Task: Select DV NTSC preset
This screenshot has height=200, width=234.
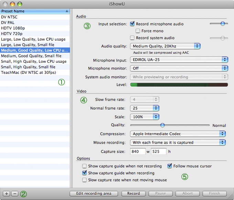Action: [35, 17]
